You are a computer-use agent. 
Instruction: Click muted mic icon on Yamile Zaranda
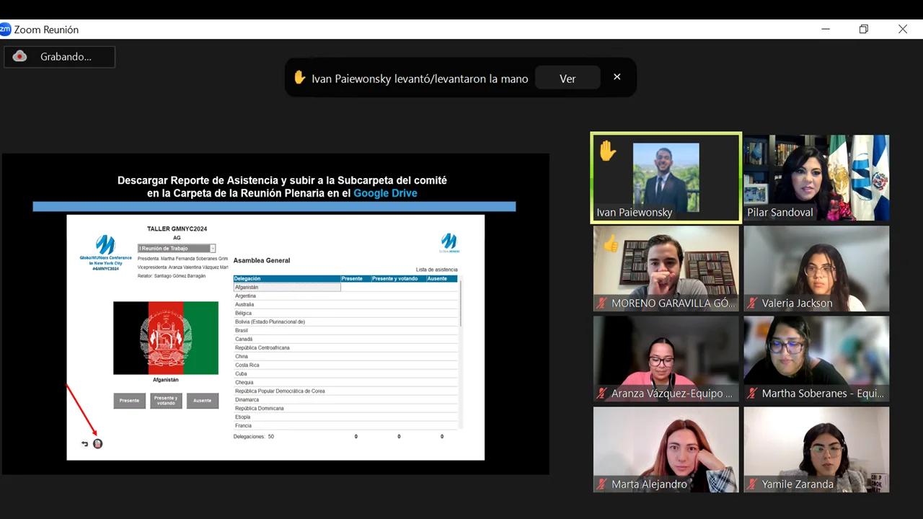tap(753, 484)
